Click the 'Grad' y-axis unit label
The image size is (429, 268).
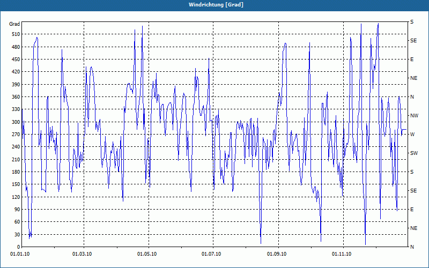point(14,24)
